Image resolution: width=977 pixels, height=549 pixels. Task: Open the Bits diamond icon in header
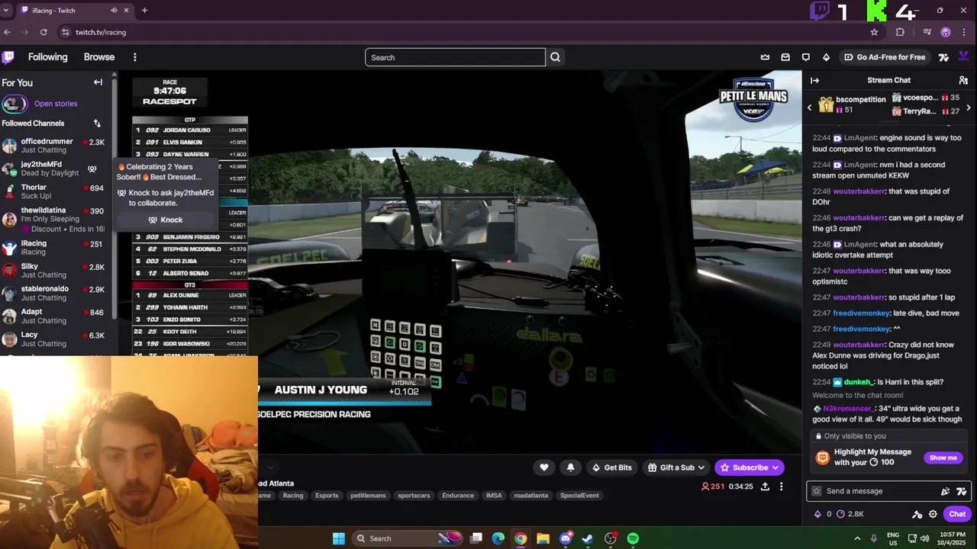coord(826,57)
